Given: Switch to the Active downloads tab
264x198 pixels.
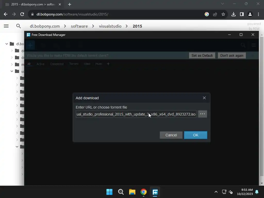Looking at the screenshot, I should pos(40,64).
